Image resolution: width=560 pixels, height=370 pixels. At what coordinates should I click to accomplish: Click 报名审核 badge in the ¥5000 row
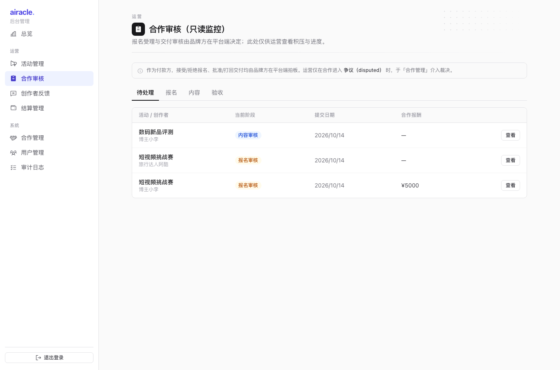(x=248, y=185)
